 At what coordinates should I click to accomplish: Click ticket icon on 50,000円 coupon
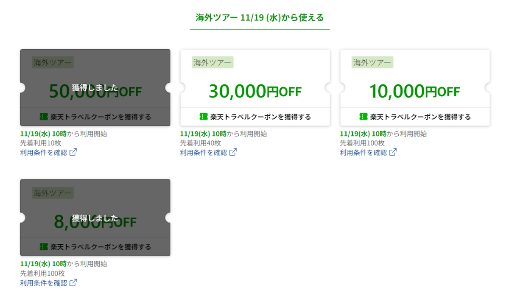(x=44, y=117)
